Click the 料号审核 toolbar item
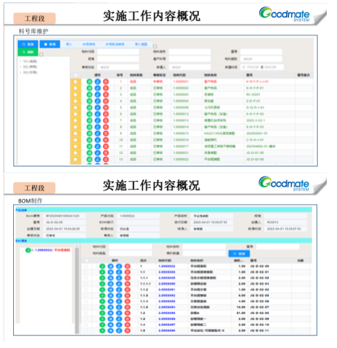337x348 pixels. (89, 44)
